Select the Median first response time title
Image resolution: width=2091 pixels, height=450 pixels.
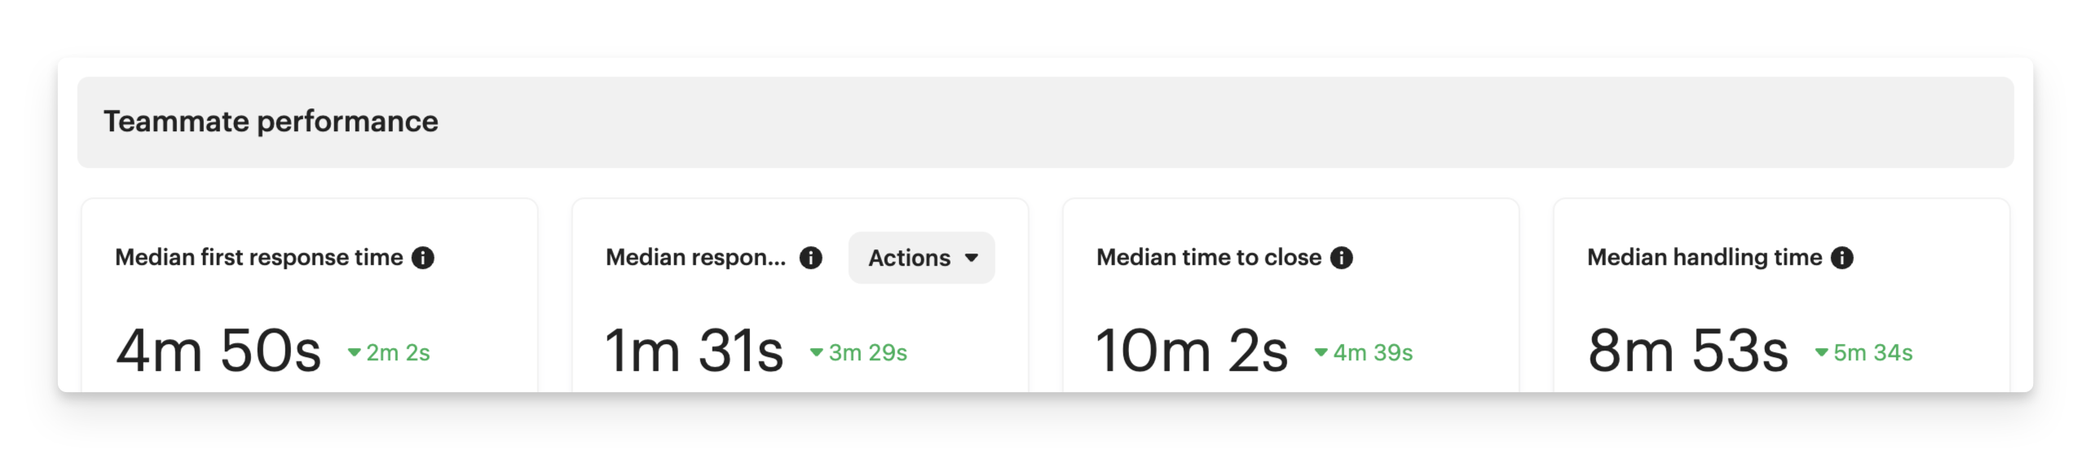(258, 258)
